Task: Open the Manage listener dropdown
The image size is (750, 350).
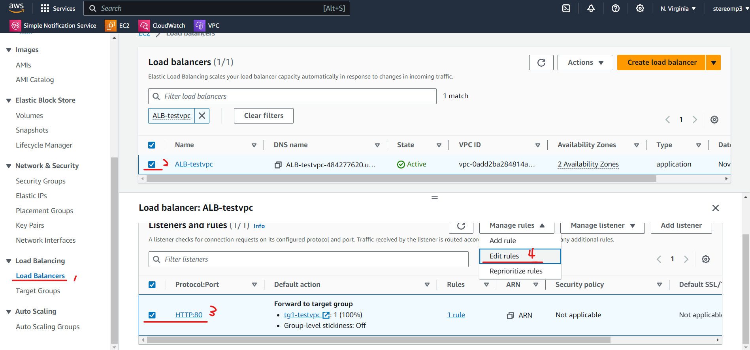Action: [x=603, y=226]
